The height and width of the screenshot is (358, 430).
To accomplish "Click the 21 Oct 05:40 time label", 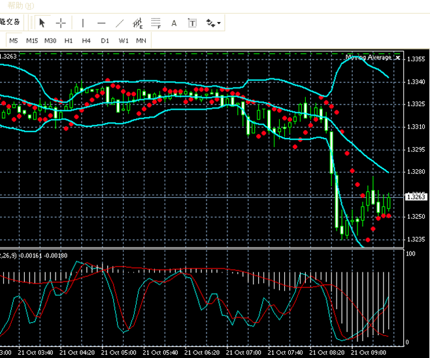I will click(160, 353).
